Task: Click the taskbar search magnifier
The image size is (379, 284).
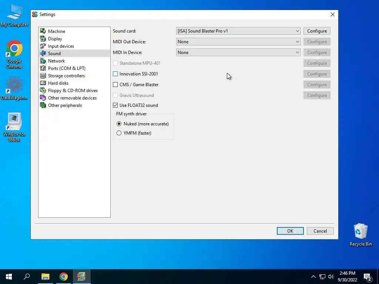Action: click(27, 277)
